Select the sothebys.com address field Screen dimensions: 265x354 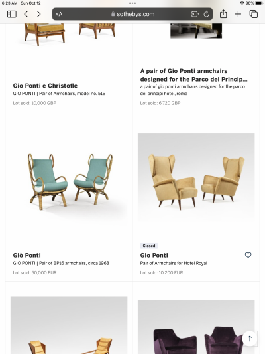click(132, 14)
